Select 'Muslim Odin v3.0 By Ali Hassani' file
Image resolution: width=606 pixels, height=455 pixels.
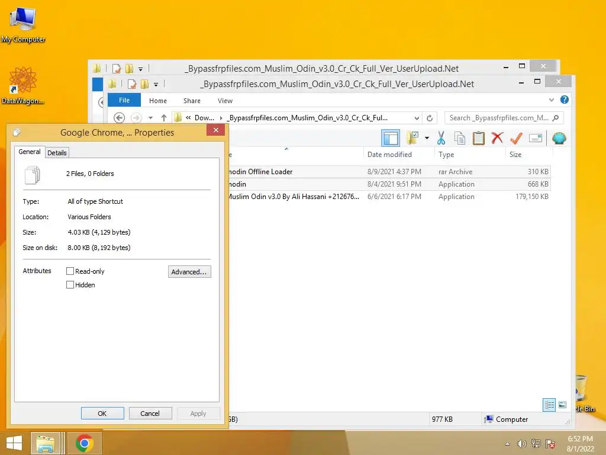389,197
